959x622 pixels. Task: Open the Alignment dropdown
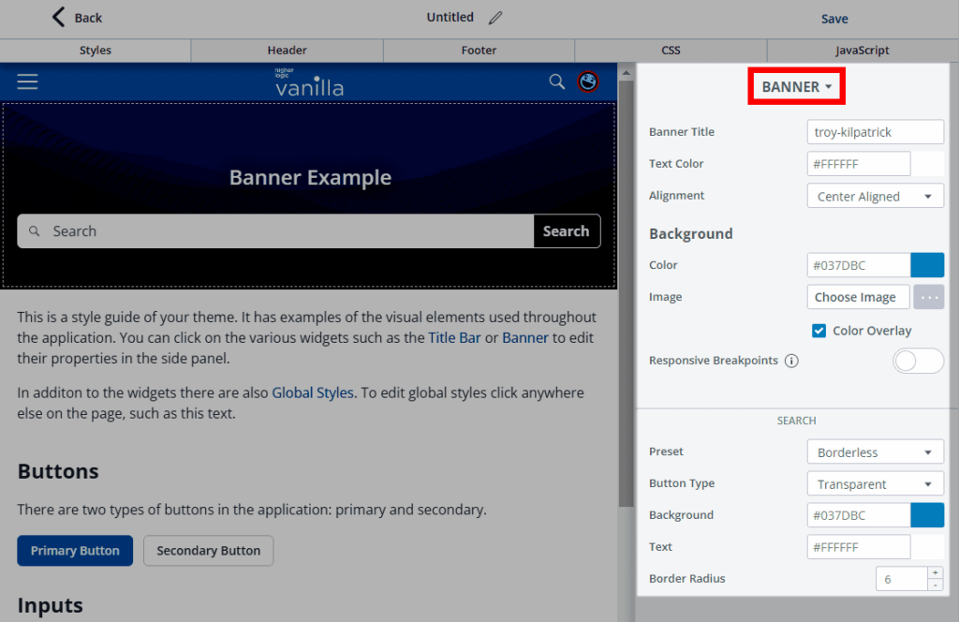875,197
